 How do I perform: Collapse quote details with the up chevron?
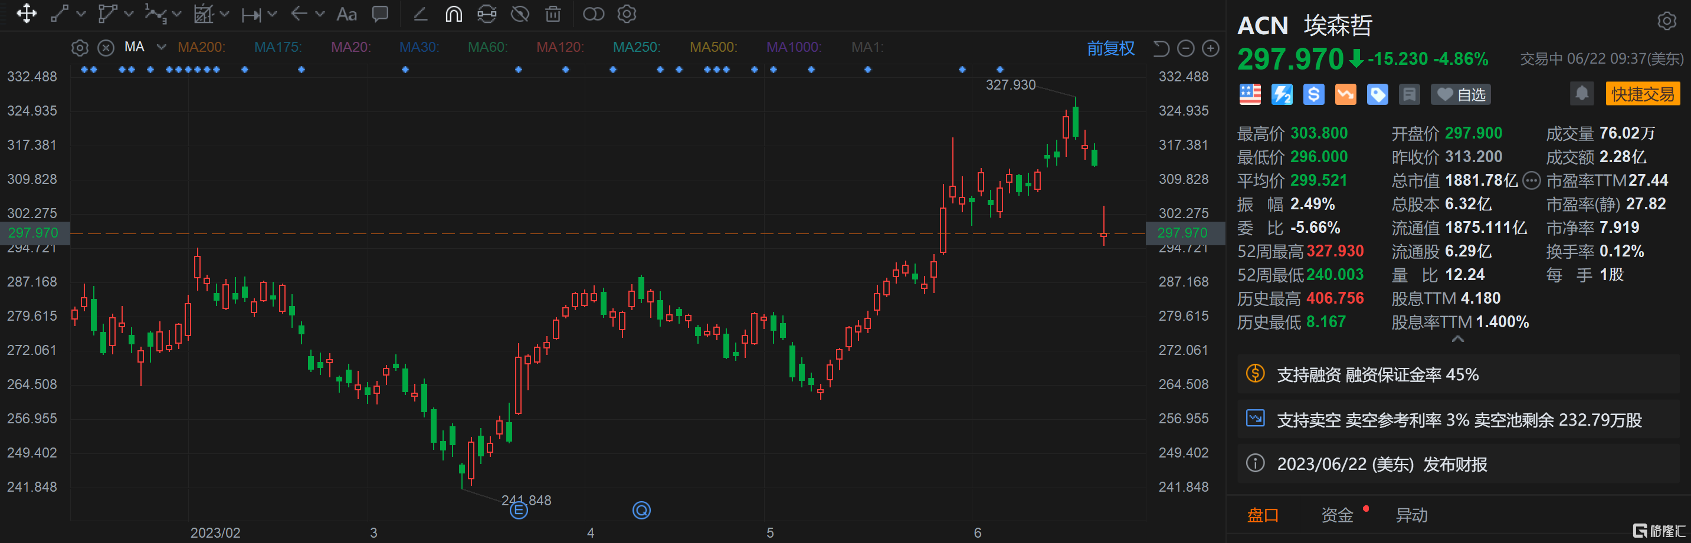point(1457,339)
